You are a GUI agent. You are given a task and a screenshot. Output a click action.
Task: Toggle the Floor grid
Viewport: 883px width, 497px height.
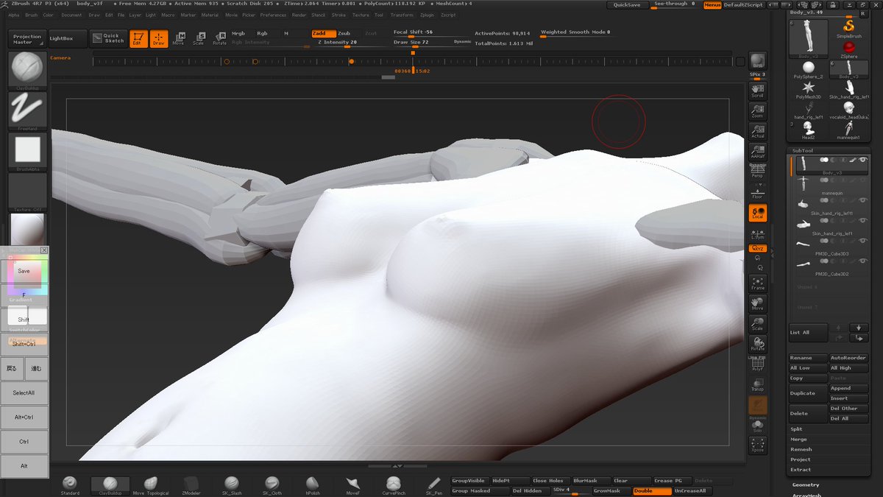(x=757, y=193)
